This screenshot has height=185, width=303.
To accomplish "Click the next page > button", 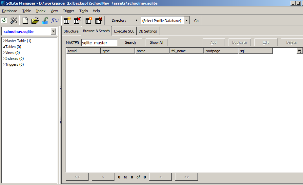I will click(x=160, y=177).
